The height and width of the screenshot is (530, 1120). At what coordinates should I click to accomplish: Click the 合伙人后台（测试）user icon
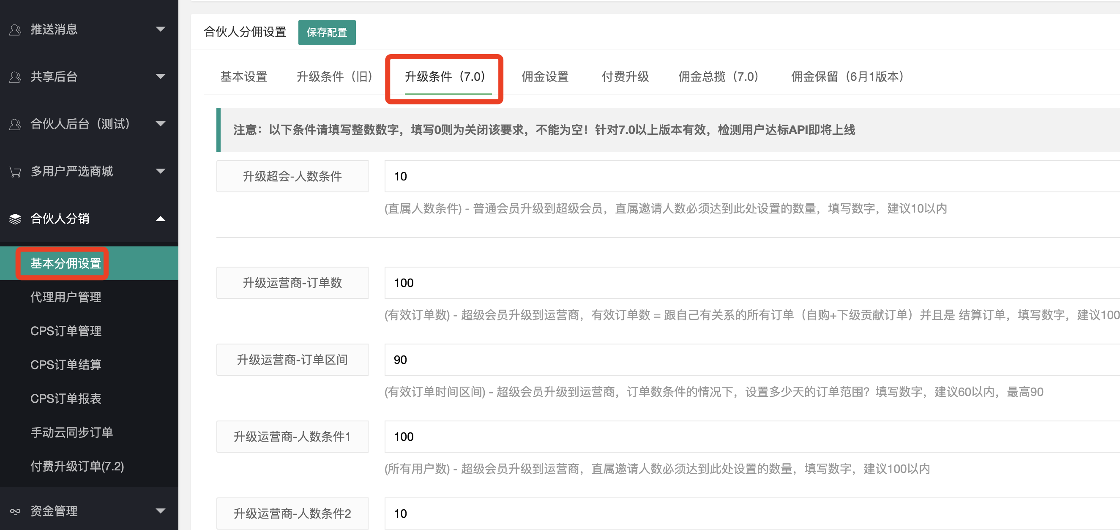(x=15, y=124)
